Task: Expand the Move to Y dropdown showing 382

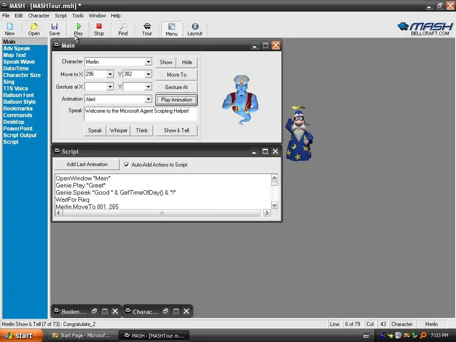Action: click(x=148, y=74)
